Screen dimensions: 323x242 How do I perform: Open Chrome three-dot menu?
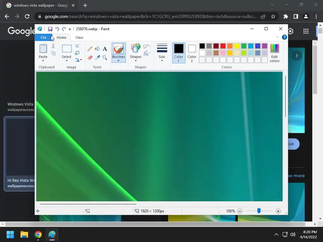(316, 16)
